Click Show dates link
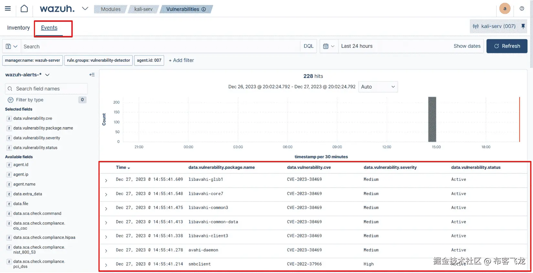 click(x=467, y=46)
